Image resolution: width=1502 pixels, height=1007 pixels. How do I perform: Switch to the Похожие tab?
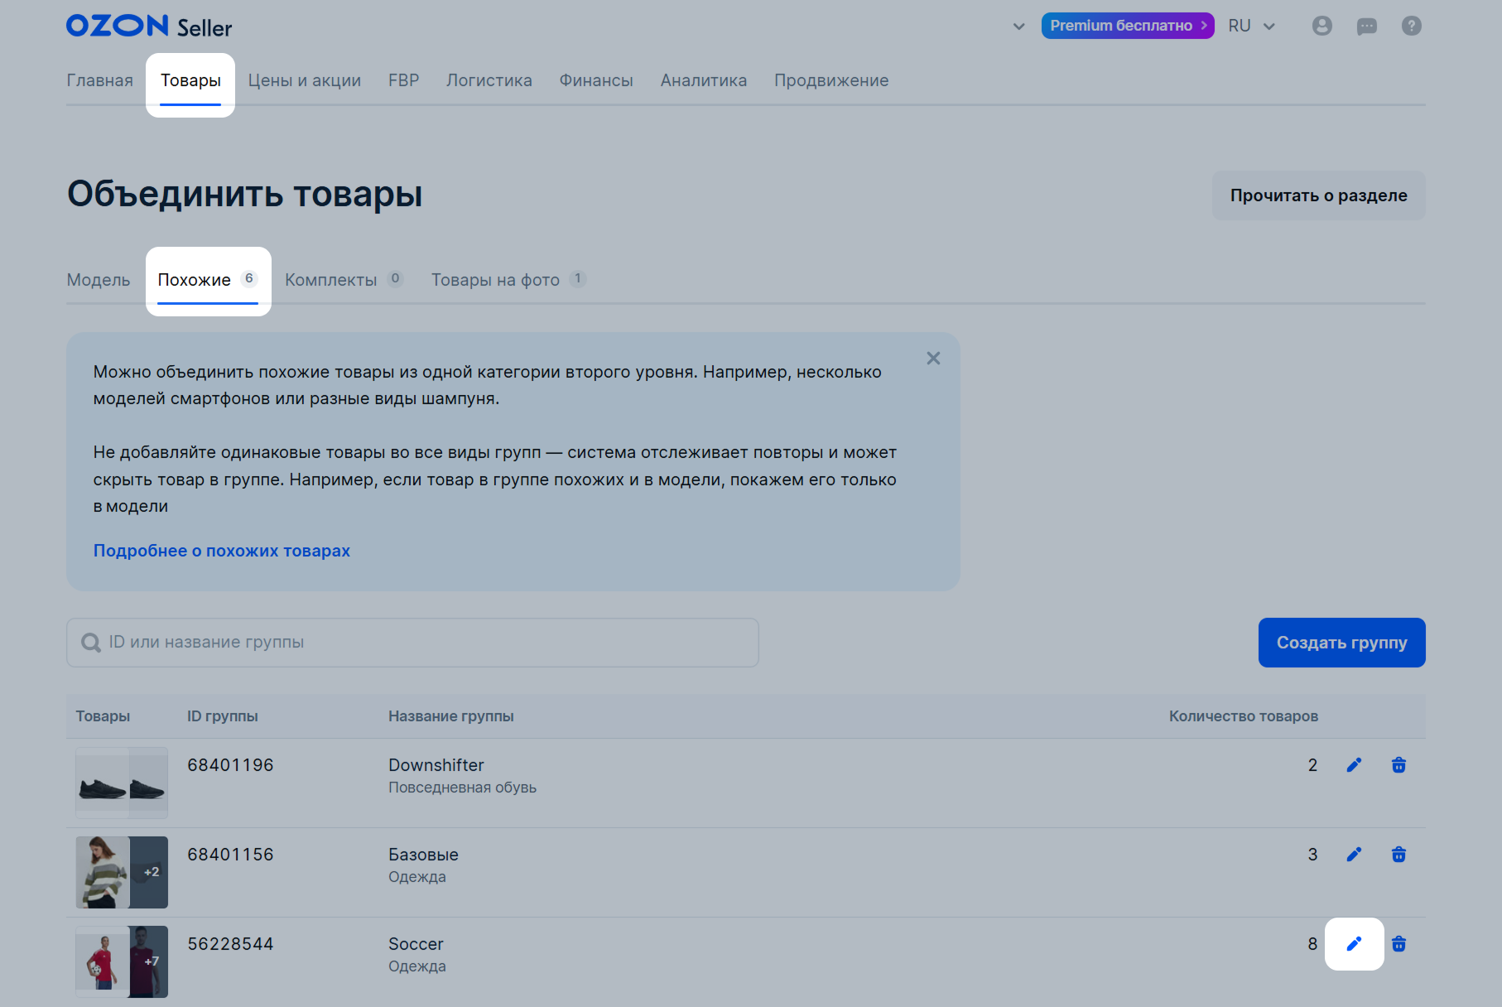(208, 280)
